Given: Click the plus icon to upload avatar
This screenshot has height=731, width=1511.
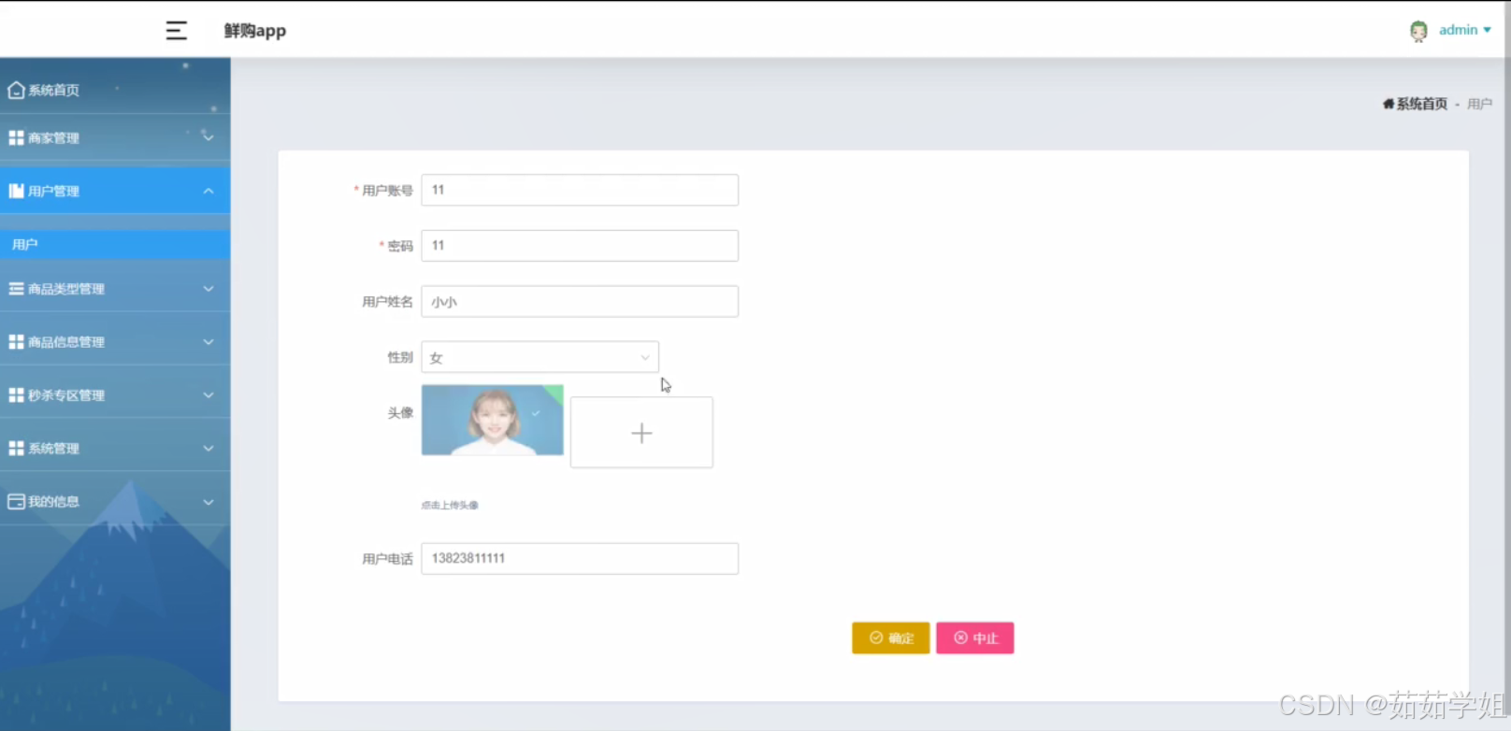Looking at the screenshot, I should tap(641, 433).
